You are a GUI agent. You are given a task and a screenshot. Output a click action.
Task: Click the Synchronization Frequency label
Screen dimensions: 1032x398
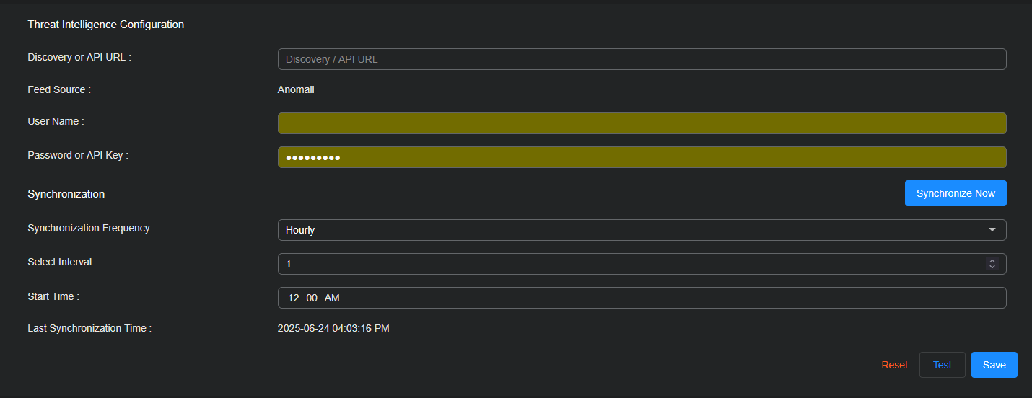pyautogui.click(x=91, y=228)
